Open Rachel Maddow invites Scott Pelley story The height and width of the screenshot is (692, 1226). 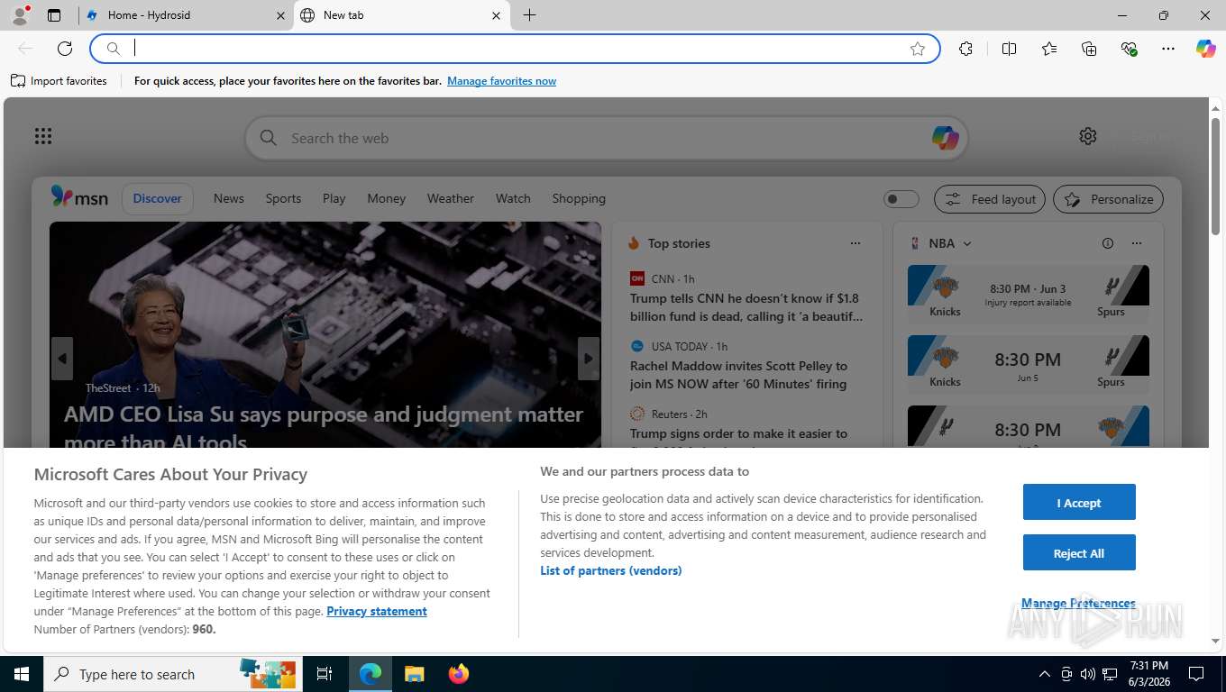click(738, 375)
